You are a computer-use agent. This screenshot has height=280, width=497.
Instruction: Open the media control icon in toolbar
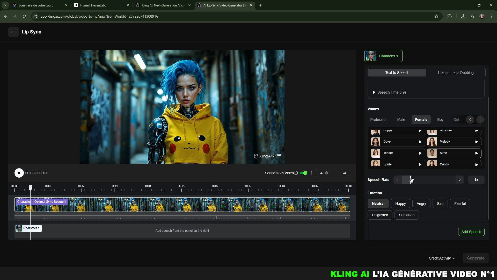tap(473, 16)
